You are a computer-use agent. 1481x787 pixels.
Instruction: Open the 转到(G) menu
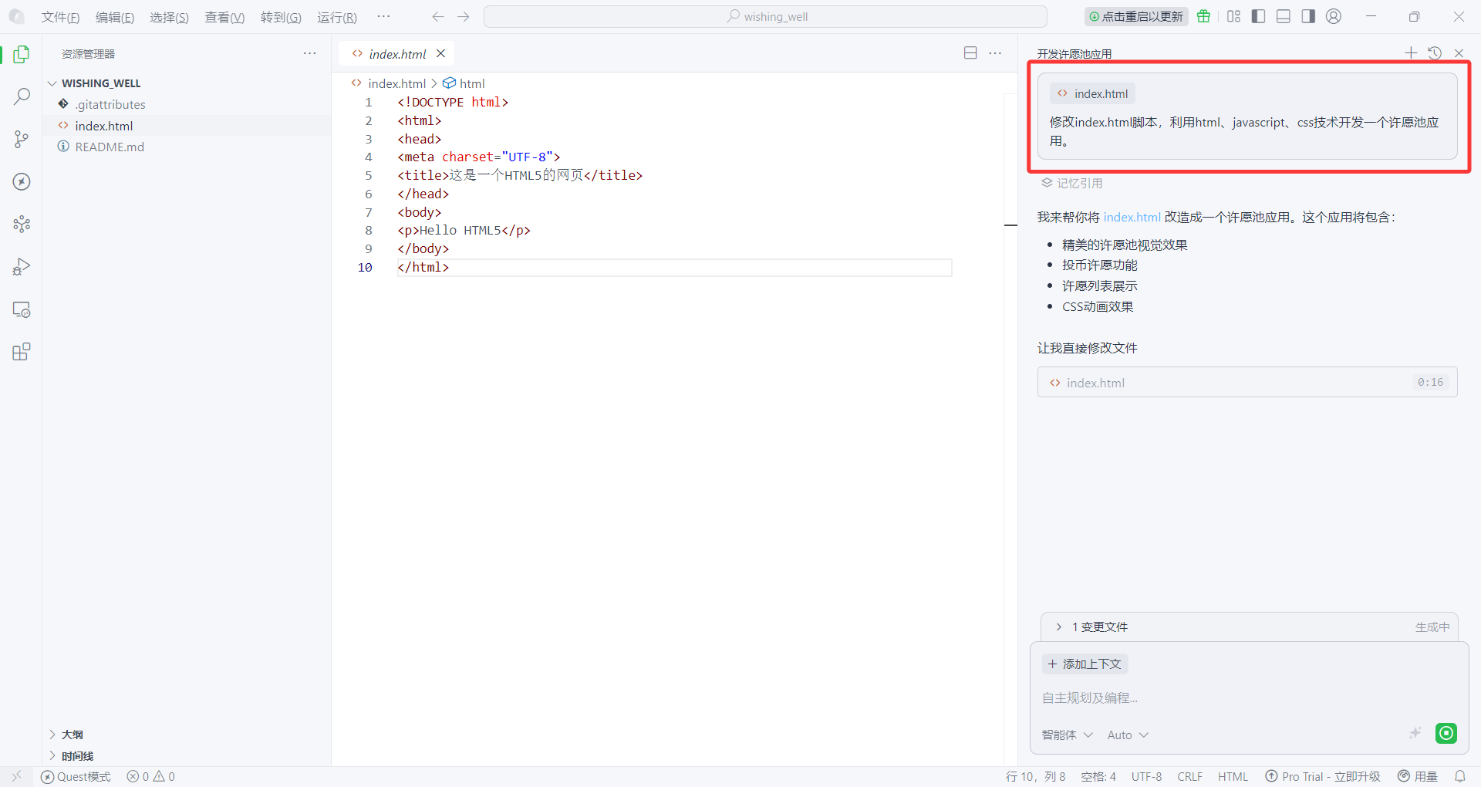point(281,17)
